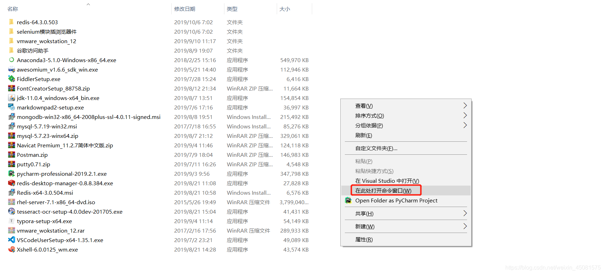Click the date 2017/7/18 16:55
604x274 pixels.
coord(195,126)
